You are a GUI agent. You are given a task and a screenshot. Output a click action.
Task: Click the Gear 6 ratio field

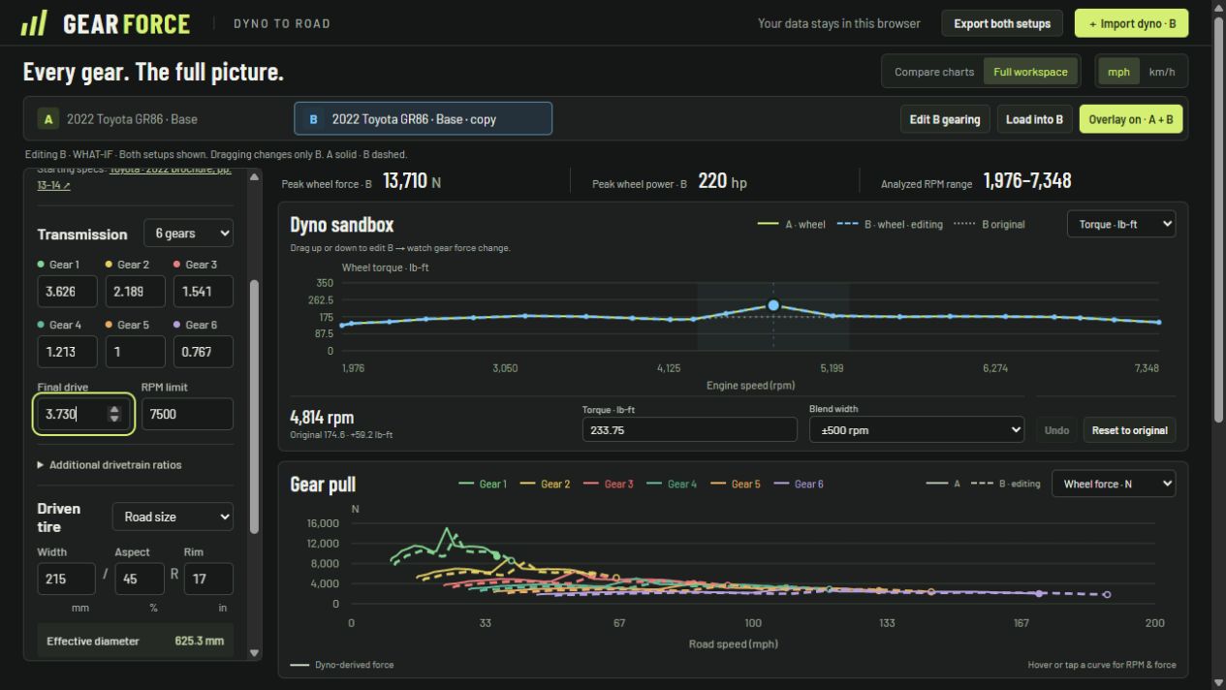[204, 352]
